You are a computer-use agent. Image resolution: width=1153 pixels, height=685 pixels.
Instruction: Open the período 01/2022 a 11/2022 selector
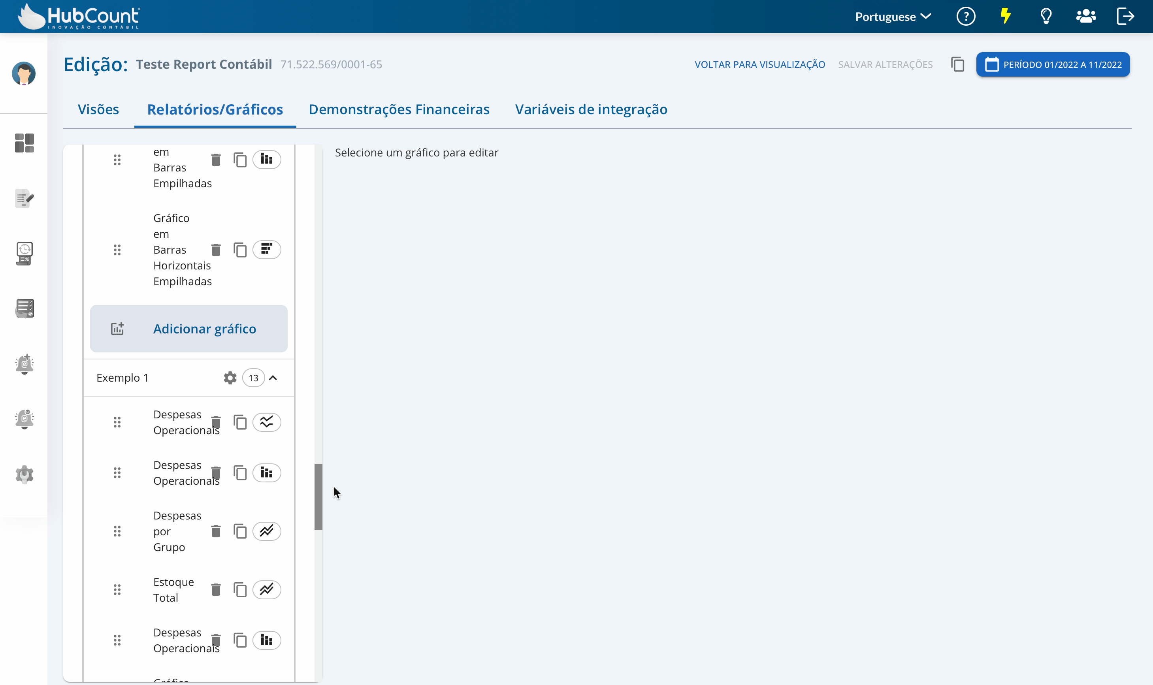[x=1053, y=65]
